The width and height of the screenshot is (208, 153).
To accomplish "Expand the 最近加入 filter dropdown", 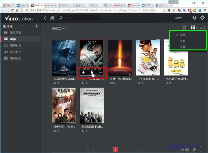I will 60,28.
